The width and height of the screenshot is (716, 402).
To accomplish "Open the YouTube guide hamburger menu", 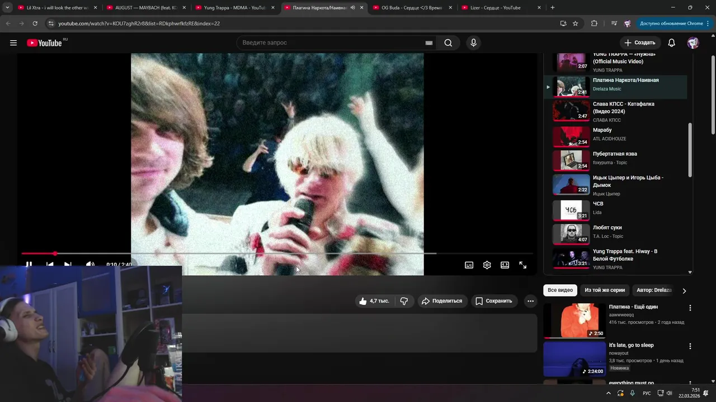I will pos(13,43).
